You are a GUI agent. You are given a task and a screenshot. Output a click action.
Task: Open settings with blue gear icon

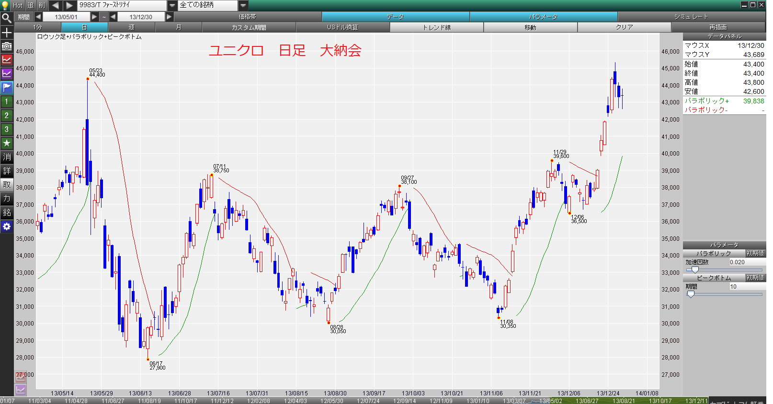7,226
